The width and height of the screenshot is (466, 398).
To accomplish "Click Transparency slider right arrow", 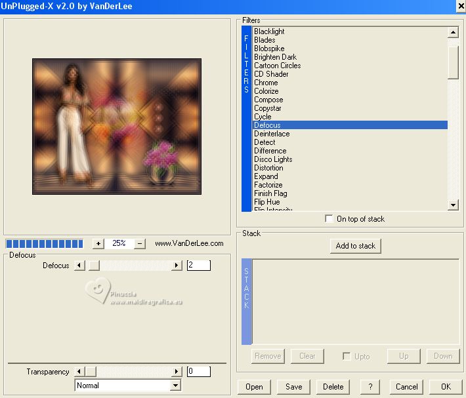I will pyautogui.click(x=177, y=371).
